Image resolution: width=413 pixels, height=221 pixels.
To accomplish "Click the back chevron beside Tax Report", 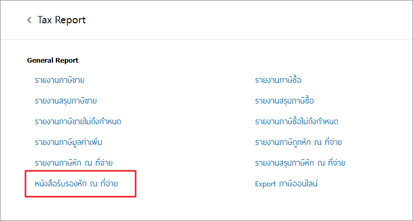I will [29, 20].
